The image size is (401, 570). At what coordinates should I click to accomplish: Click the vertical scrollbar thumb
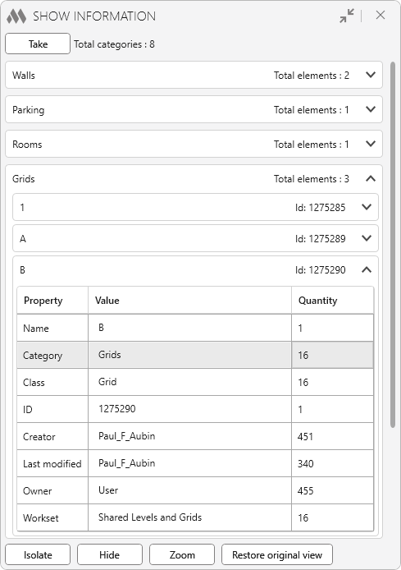(393, 246)
